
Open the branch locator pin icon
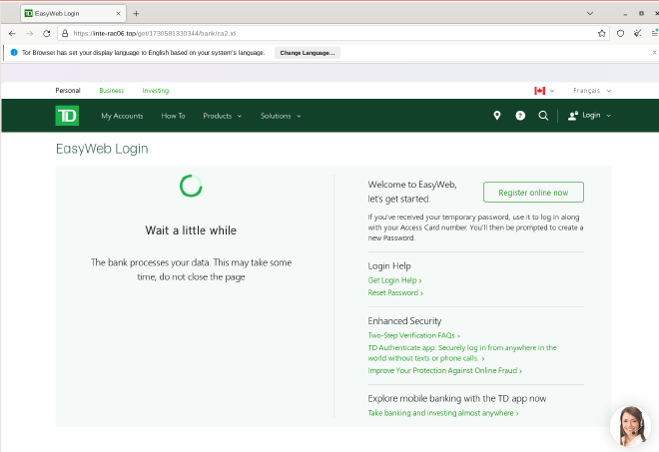497,116
